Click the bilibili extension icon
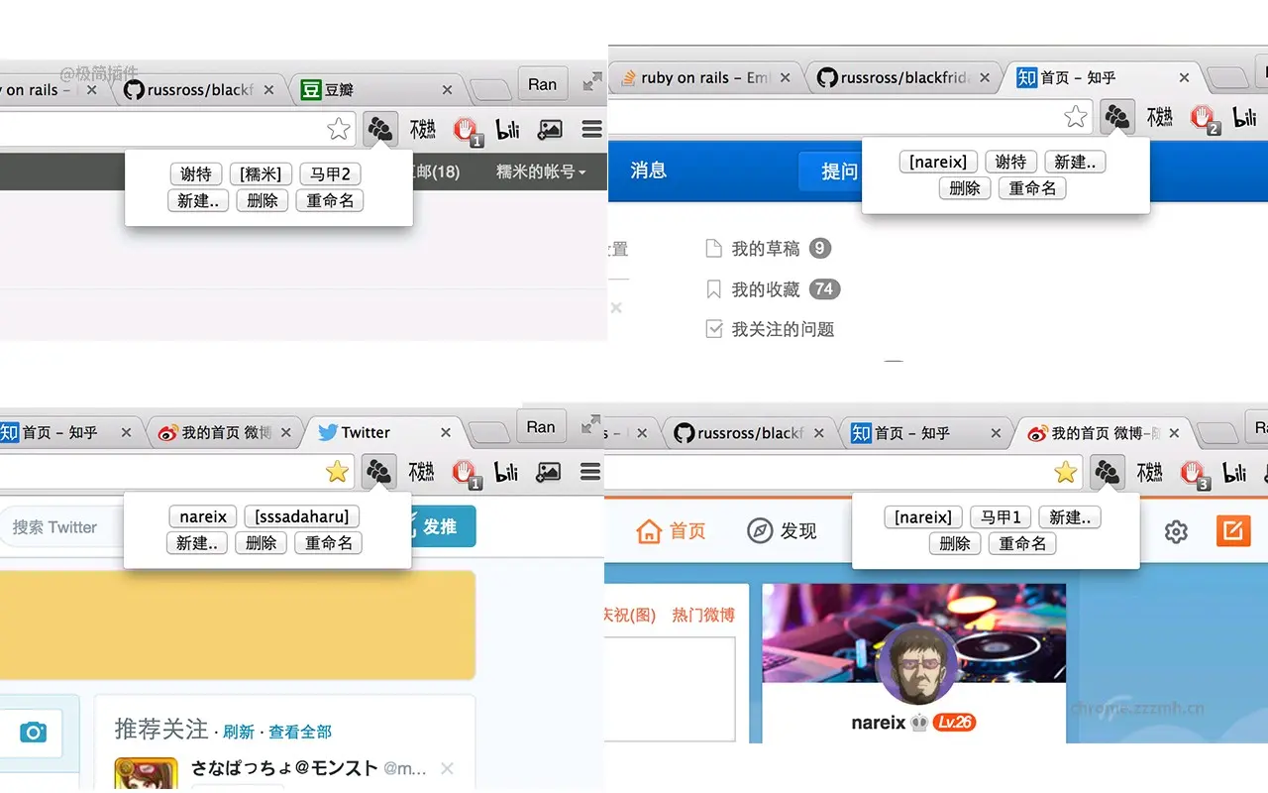Image resolution: width=1268 pixels, height=793 pixels. click(506, 129)
